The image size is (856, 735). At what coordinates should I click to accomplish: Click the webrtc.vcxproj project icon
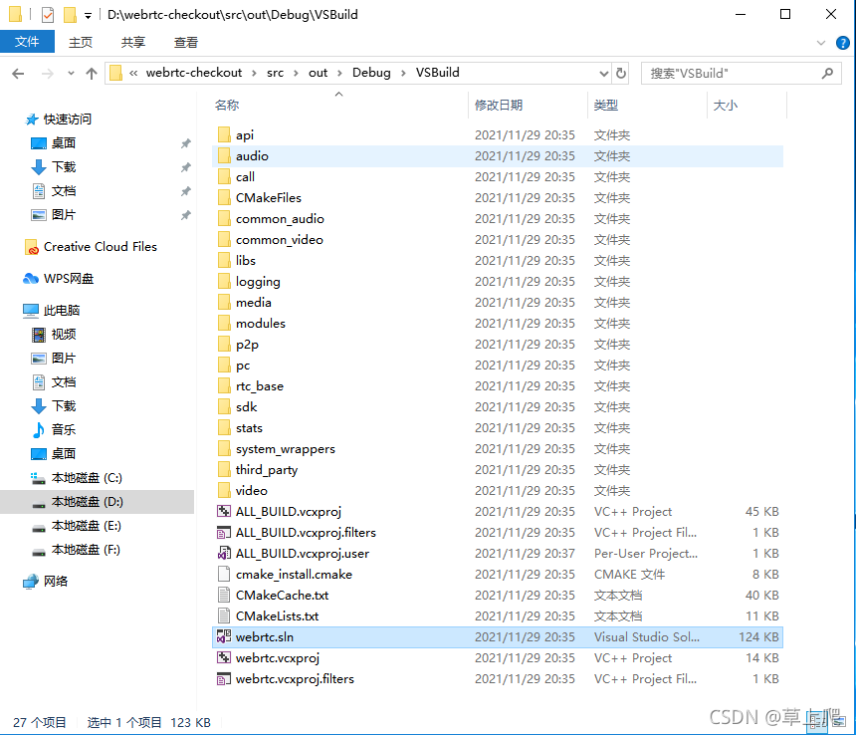click(x=224, y=658)
